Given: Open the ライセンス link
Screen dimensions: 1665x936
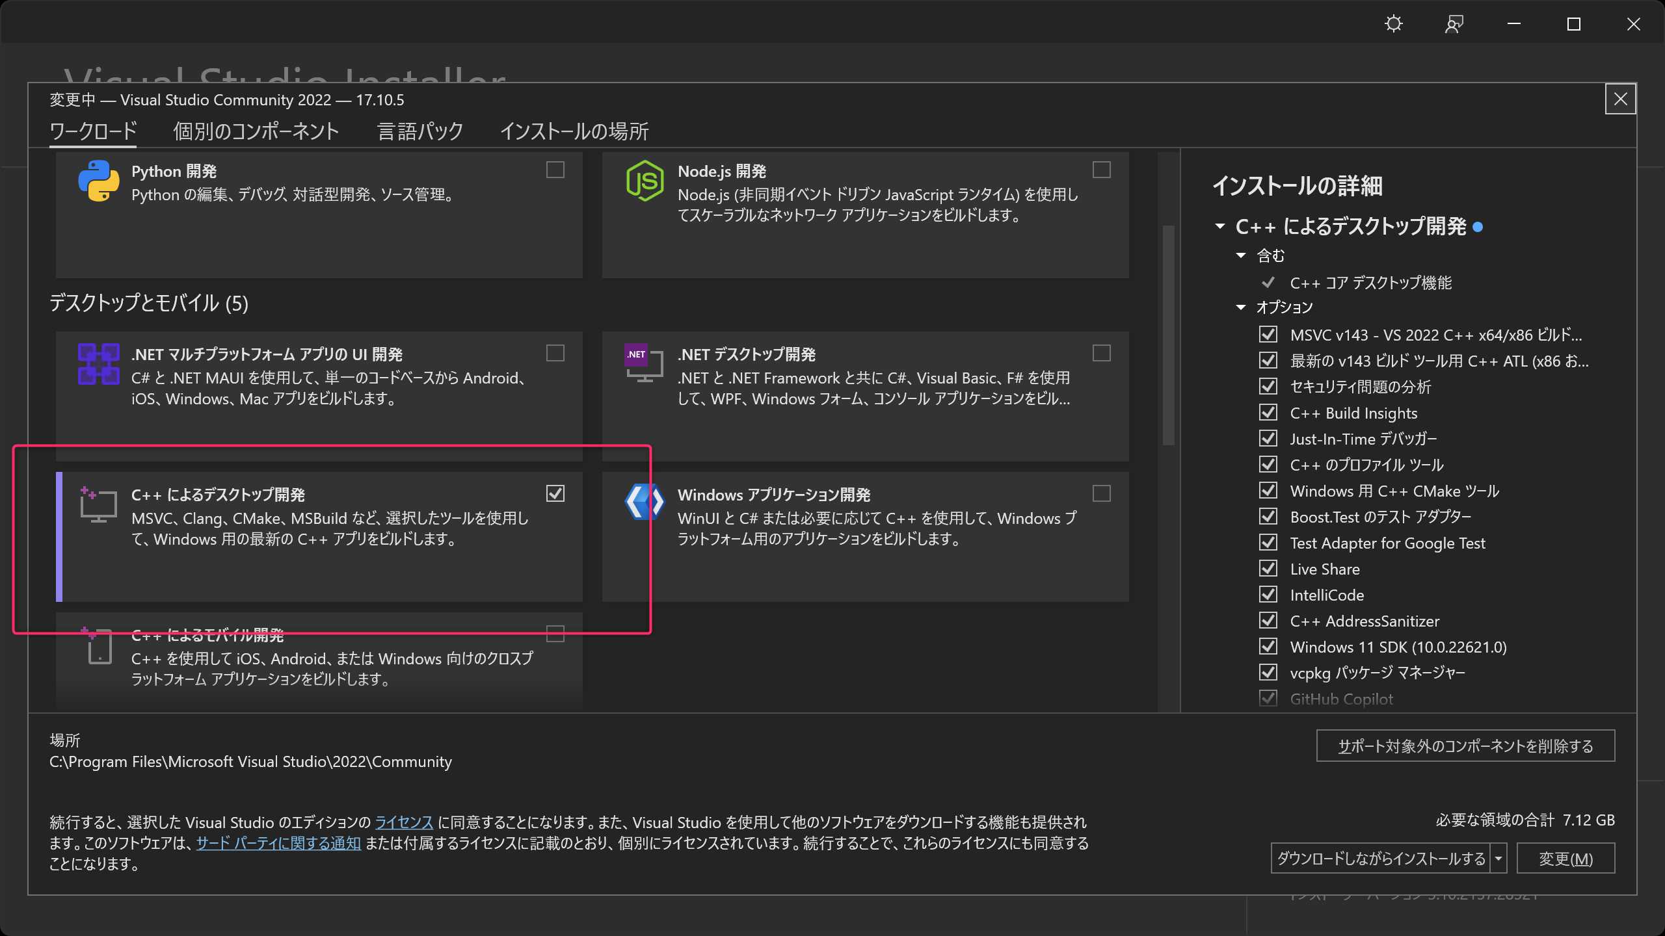Looking at the screenshot, I should tap(403, 822).
